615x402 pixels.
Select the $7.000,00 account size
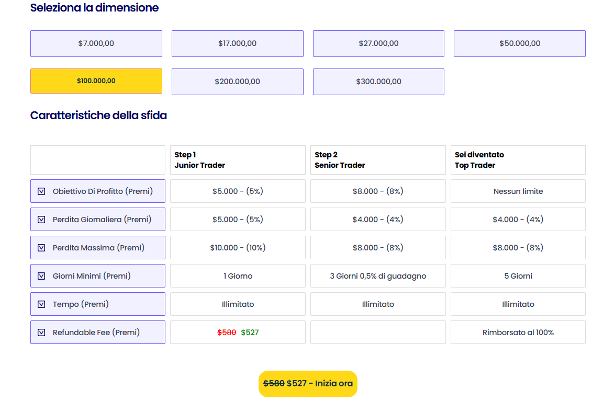[x=96, y=43]
